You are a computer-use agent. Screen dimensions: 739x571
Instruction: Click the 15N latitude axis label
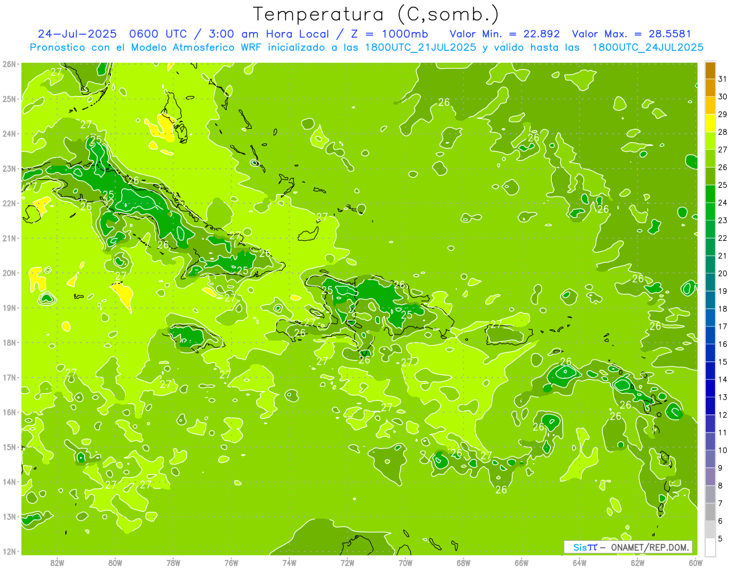[9, 447]
